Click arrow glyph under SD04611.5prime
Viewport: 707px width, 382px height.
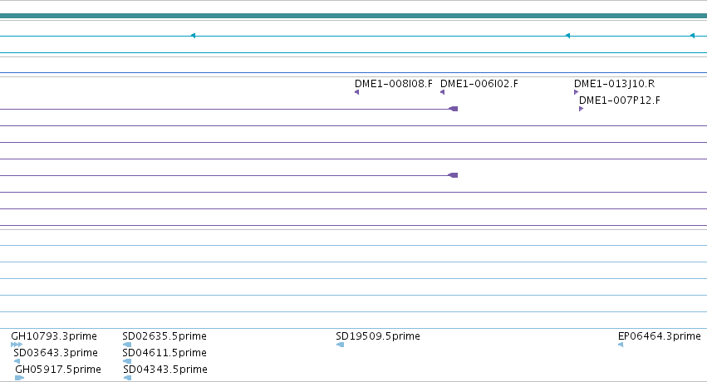127,361
